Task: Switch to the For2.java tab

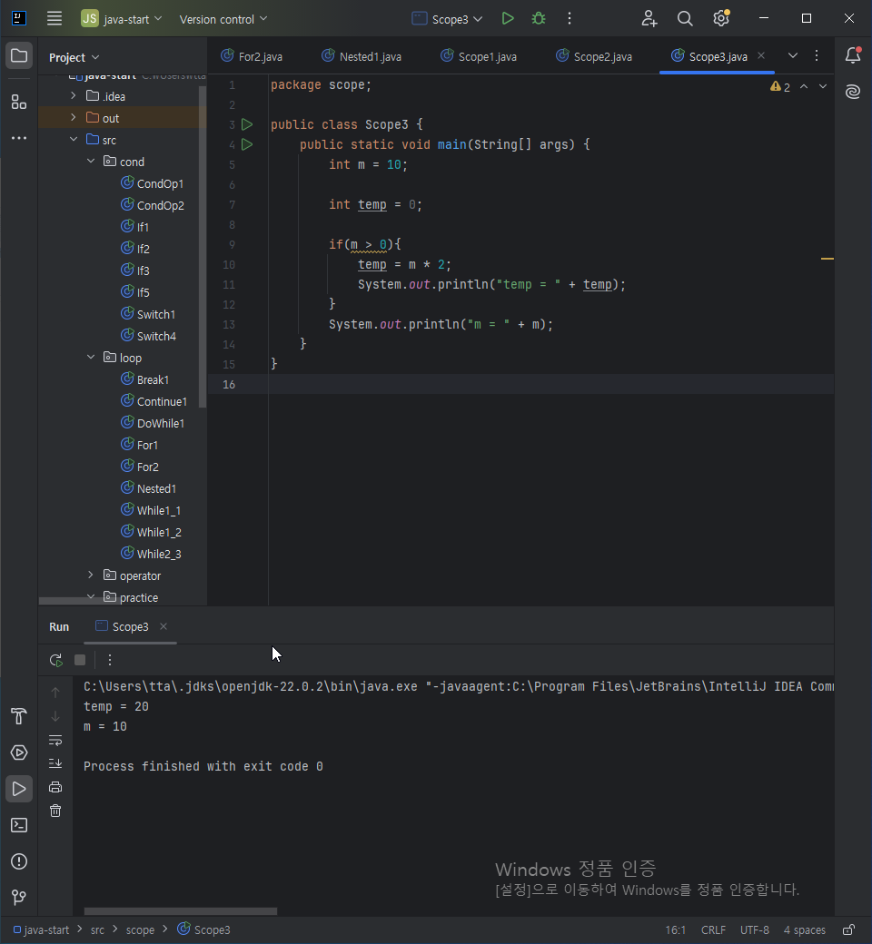Action: click(252, 56)
